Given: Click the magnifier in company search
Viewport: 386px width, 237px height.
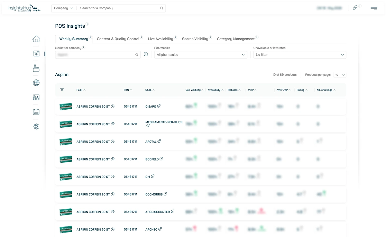Looking at the screenshot, I should (162, 8).
